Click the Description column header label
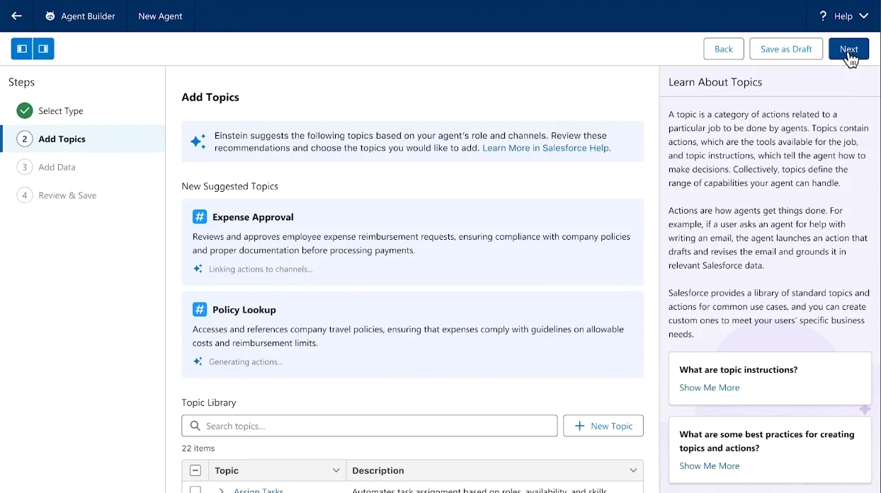Image resolution: width=881 pixels, height=493 pixels. 378,470
